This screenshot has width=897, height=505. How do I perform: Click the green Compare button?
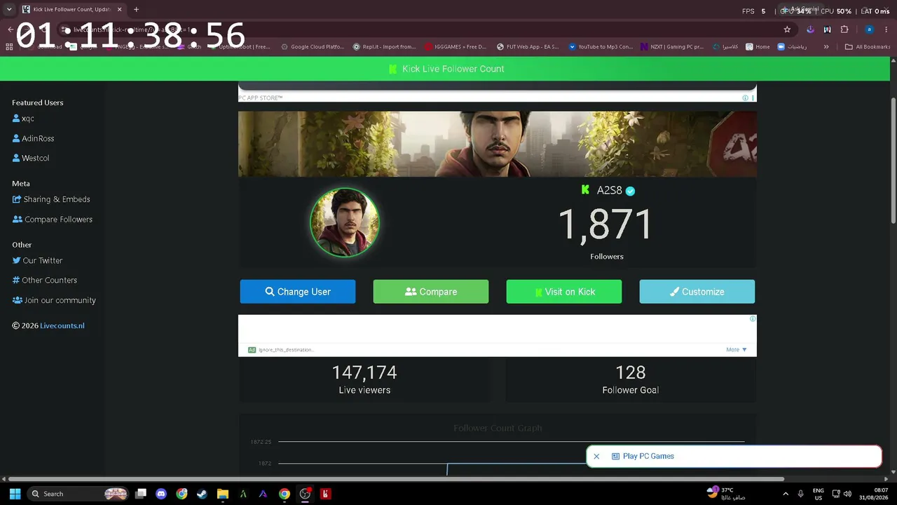pyautogui.click(x=431, y=292)
